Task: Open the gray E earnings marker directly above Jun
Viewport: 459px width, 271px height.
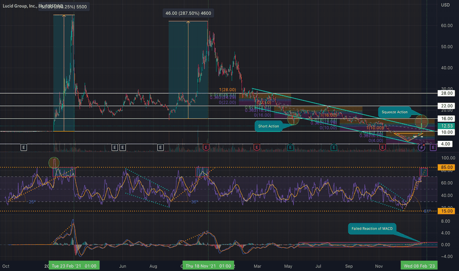Action: [x=122, y=147]
